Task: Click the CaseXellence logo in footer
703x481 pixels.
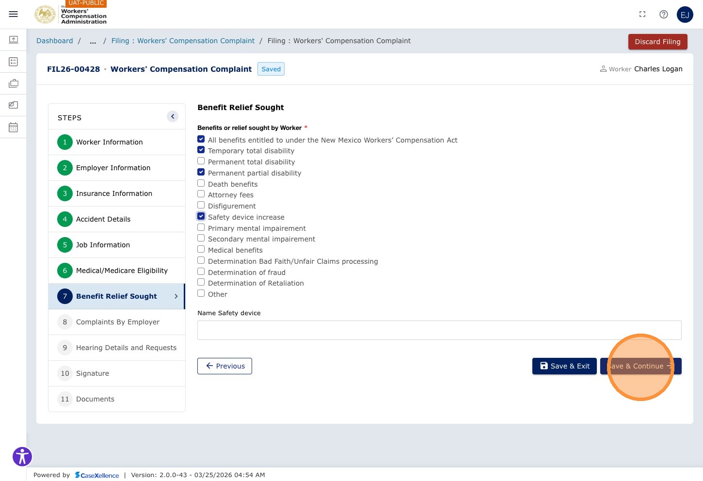Action: click(x=97, y=475)
